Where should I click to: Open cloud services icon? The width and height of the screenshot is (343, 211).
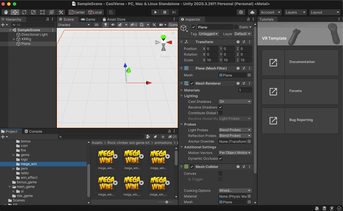(x=252, y=12)
